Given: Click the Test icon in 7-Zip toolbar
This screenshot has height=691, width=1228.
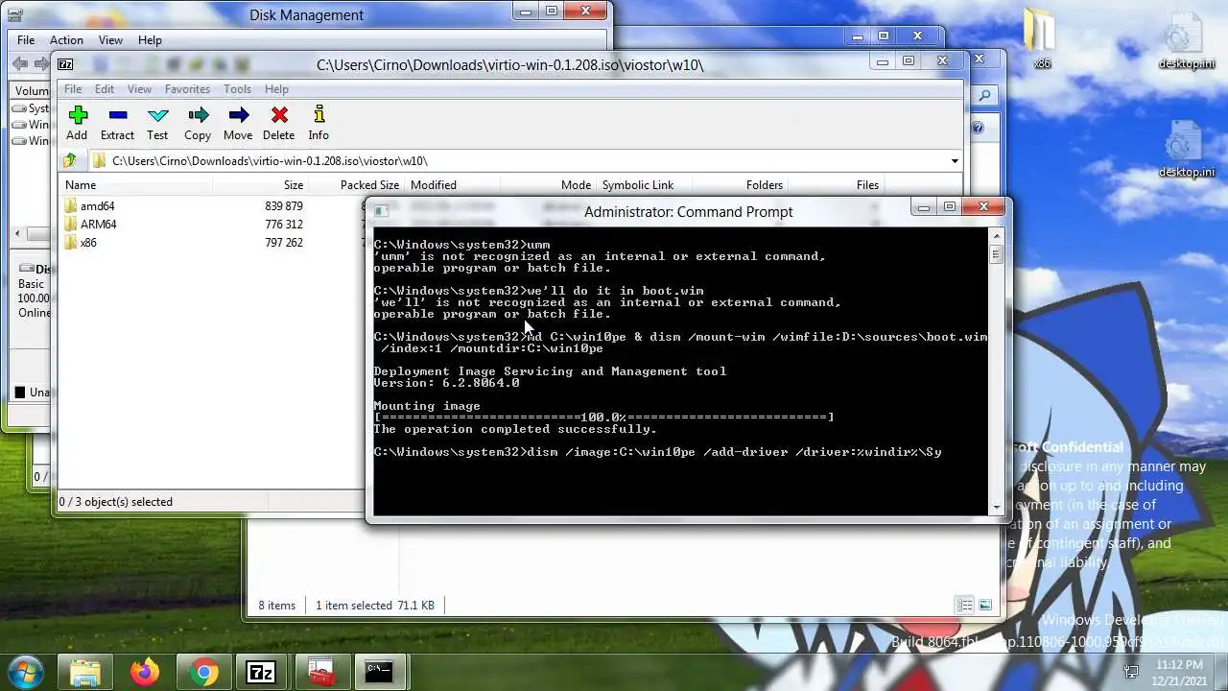Looking at the screenshot, I should tap(157, 123).
